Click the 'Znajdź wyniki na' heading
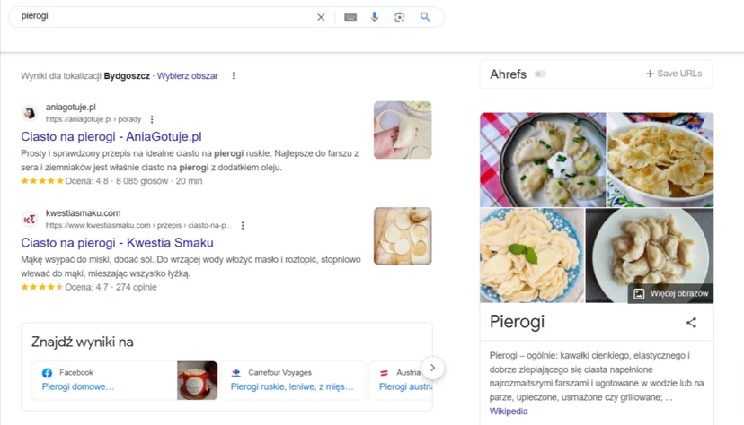 (x=83, y=343)
